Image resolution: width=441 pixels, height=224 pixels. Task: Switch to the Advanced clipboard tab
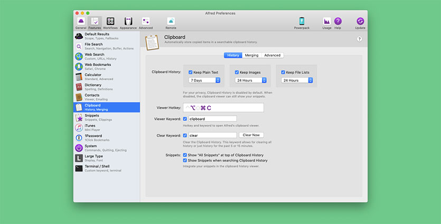272,55
